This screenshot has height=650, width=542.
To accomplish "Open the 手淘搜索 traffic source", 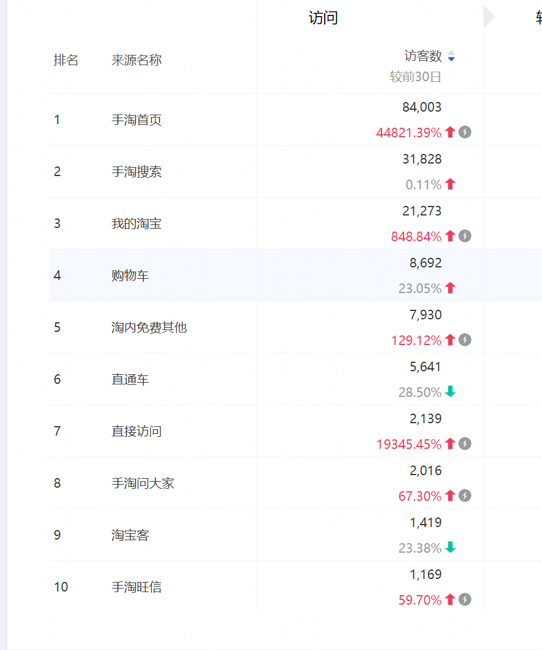I will click(x=136, y=172).
